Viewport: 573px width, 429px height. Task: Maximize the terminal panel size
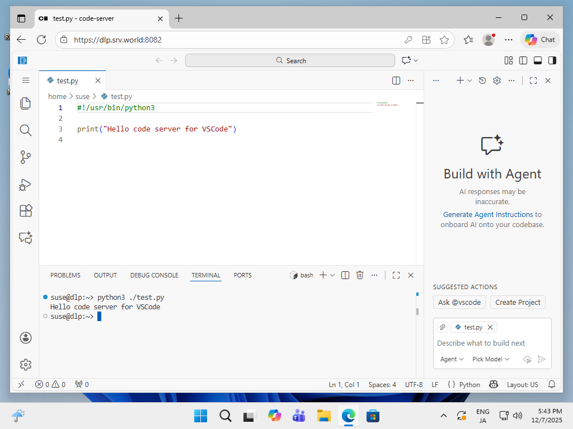click(x=396, y=275)
